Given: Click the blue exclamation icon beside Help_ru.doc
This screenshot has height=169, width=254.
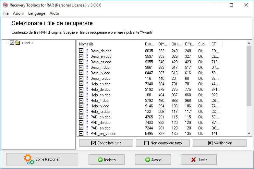Looking at the screenshot, I should pyautogui.click(x=87, y=112).
